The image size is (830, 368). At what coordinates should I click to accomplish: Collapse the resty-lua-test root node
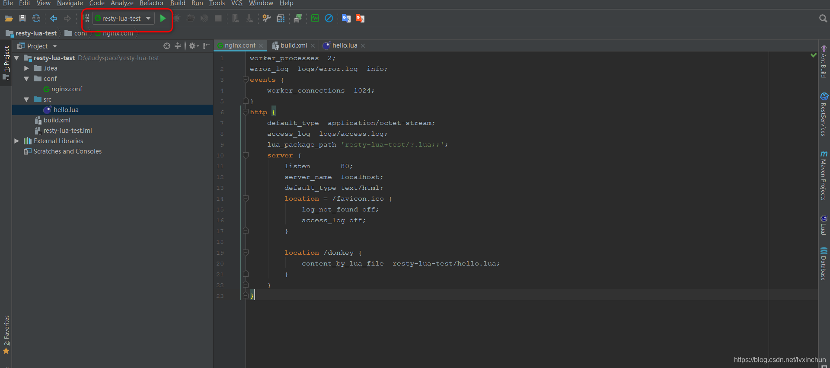(x=16, y=58)
